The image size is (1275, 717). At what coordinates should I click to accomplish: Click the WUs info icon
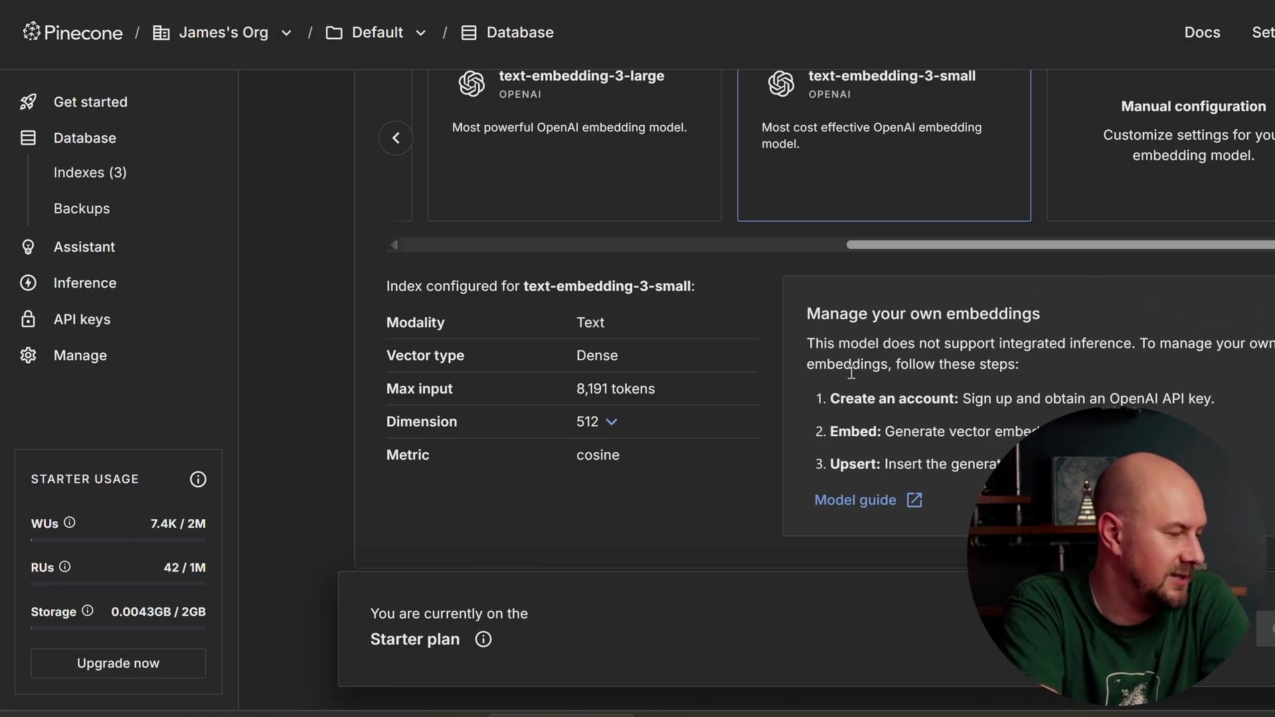(x=70, y=522)
